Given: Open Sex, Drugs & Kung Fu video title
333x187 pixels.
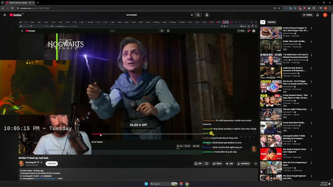Looking at the screenshot, I should coord(294,150).
